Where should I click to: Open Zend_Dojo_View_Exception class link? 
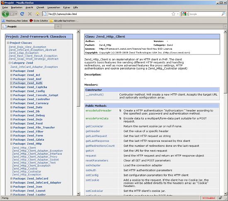tap(27, 47)
